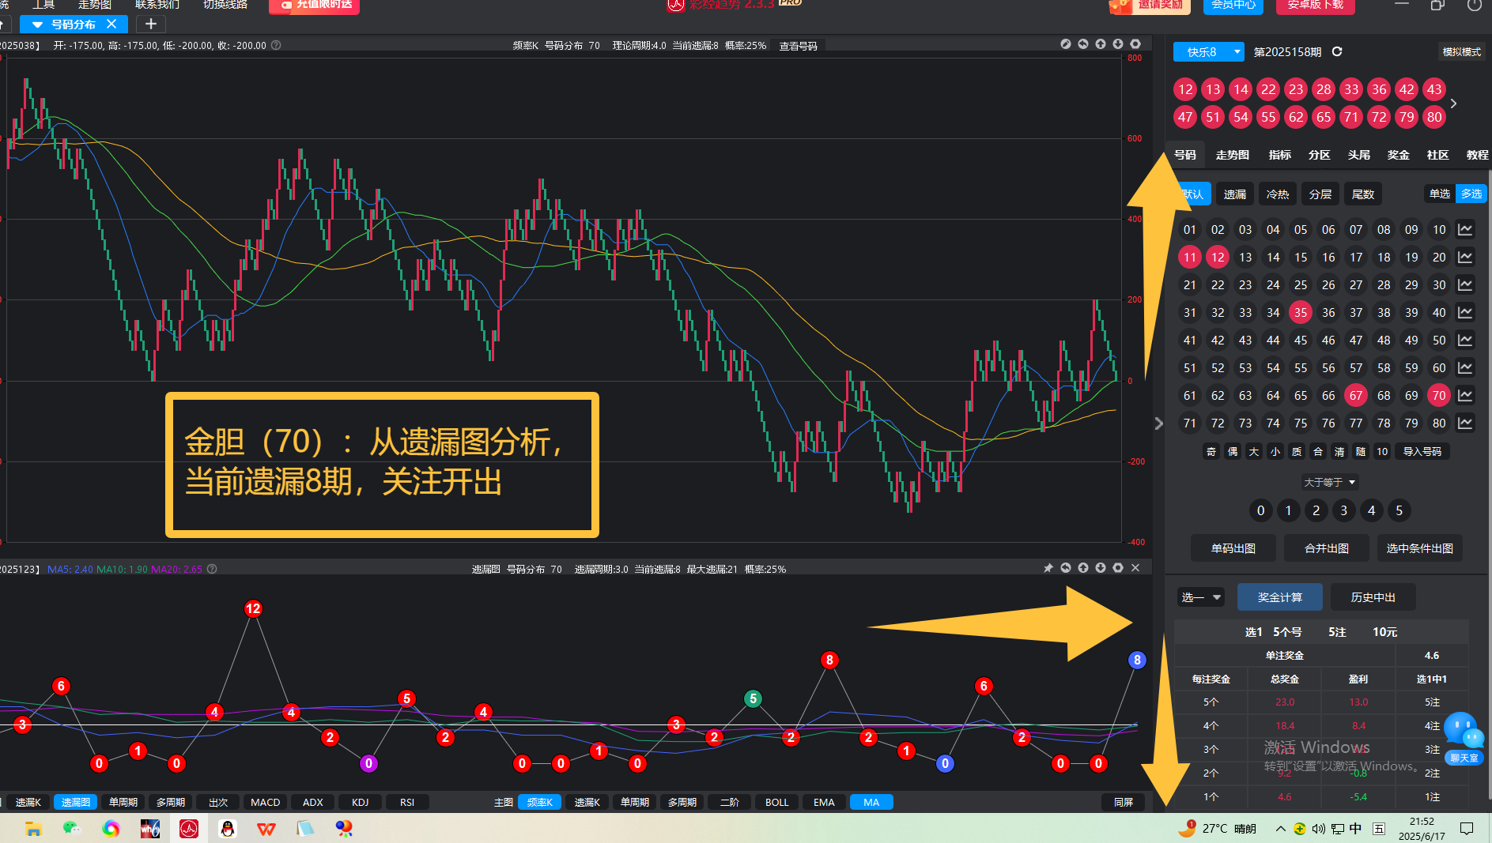Open the 快乐8 lottery type dropdown

1209,51
